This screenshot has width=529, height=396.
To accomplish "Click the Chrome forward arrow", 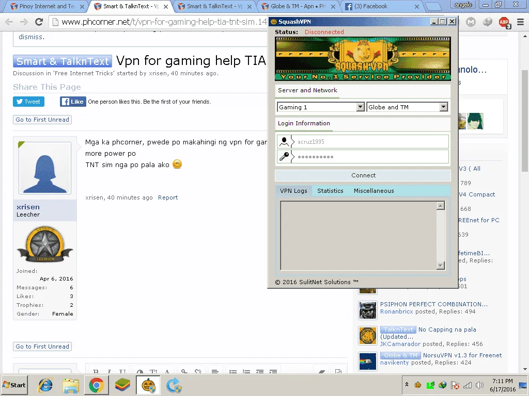I will point(24,22).
